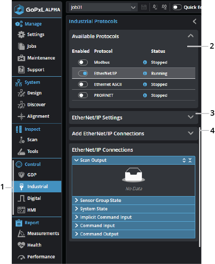Remove Scan Output connection with X icon
The height and width of the screenshot is (264, 215).
tap(190, 160)
